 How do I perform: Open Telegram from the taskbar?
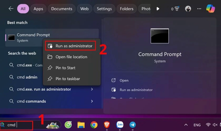(133, 125)
